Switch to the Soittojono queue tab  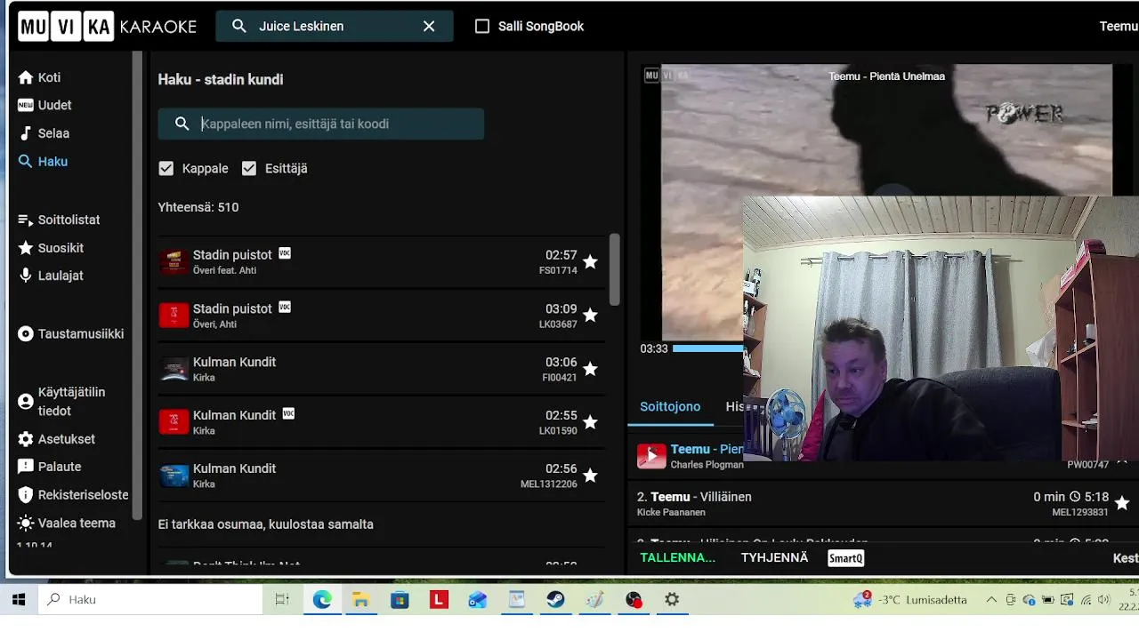670,406
